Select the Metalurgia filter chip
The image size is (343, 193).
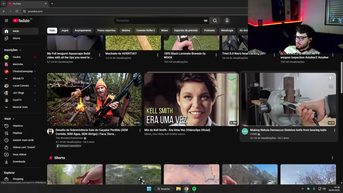[x=227, y=30]
